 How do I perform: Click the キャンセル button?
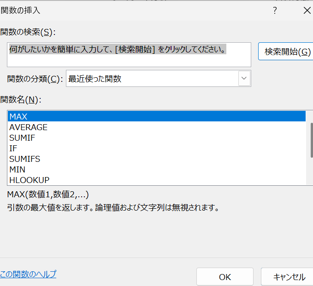(289, 277)
